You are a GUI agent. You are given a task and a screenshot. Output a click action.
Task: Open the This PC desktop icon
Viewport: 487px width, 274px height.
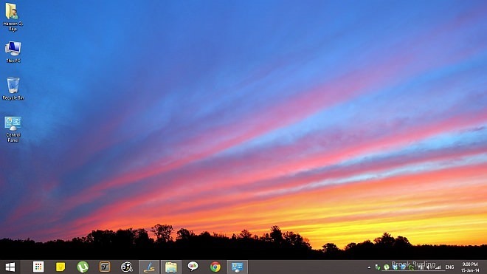click(x=13, y=52)
